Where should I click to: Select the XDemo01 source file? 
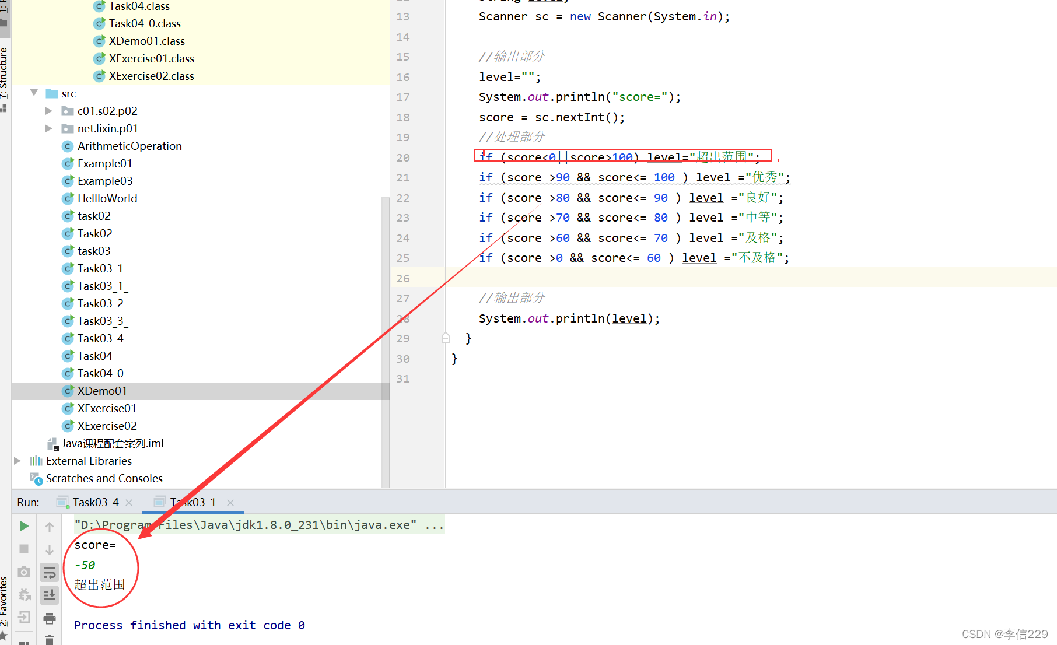coord(102,391)
